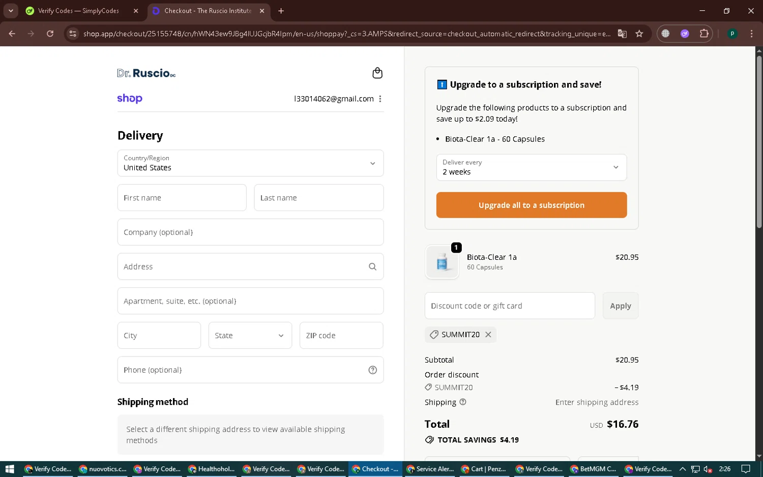Click the l33014062@gmail.com email text

(334, 99)
